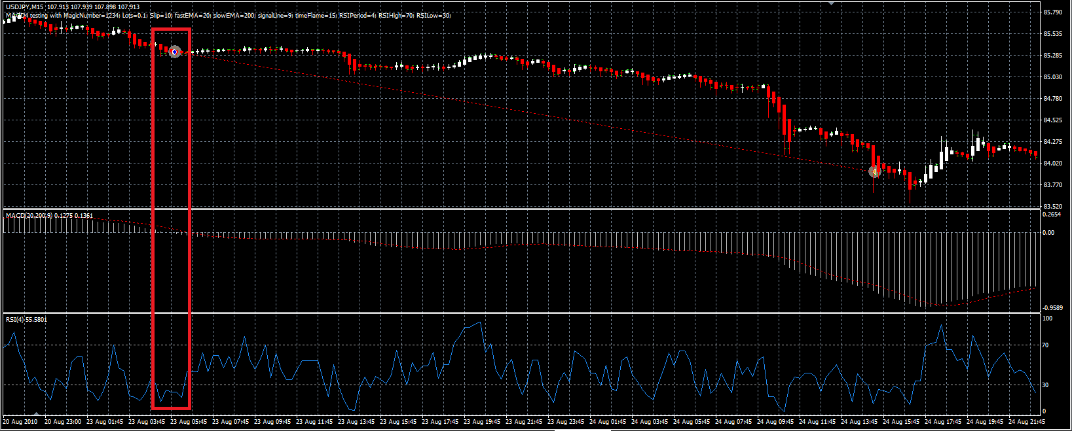The image size is (1072, 431).
Task: Click the 23 Aug 05:45 time label
Action: coord(189,422)
